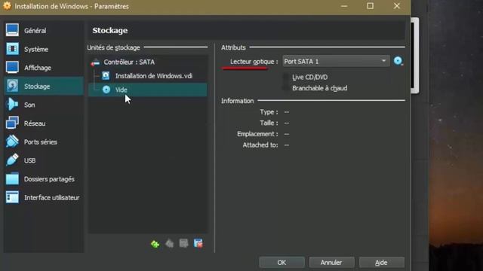This screenshot has height=271, width=483.
Task: Click the add storage controller icon
Action: click(155, 244)
